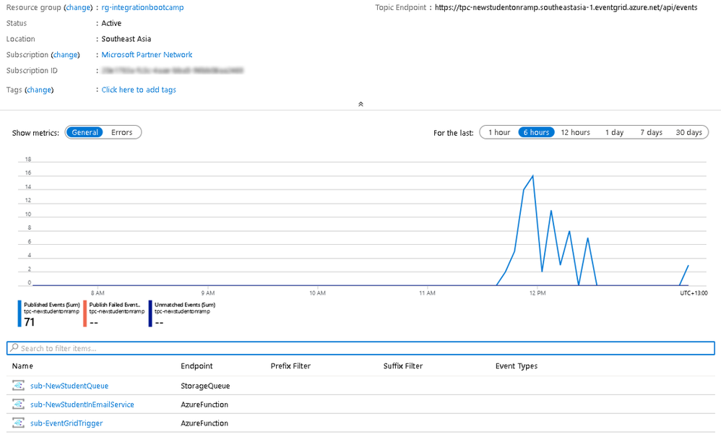The width and height of the screenshot is (721, 437).
Task: Click the sub-NewStudentInEmailService subscription icon
Action: click(18, 404)
